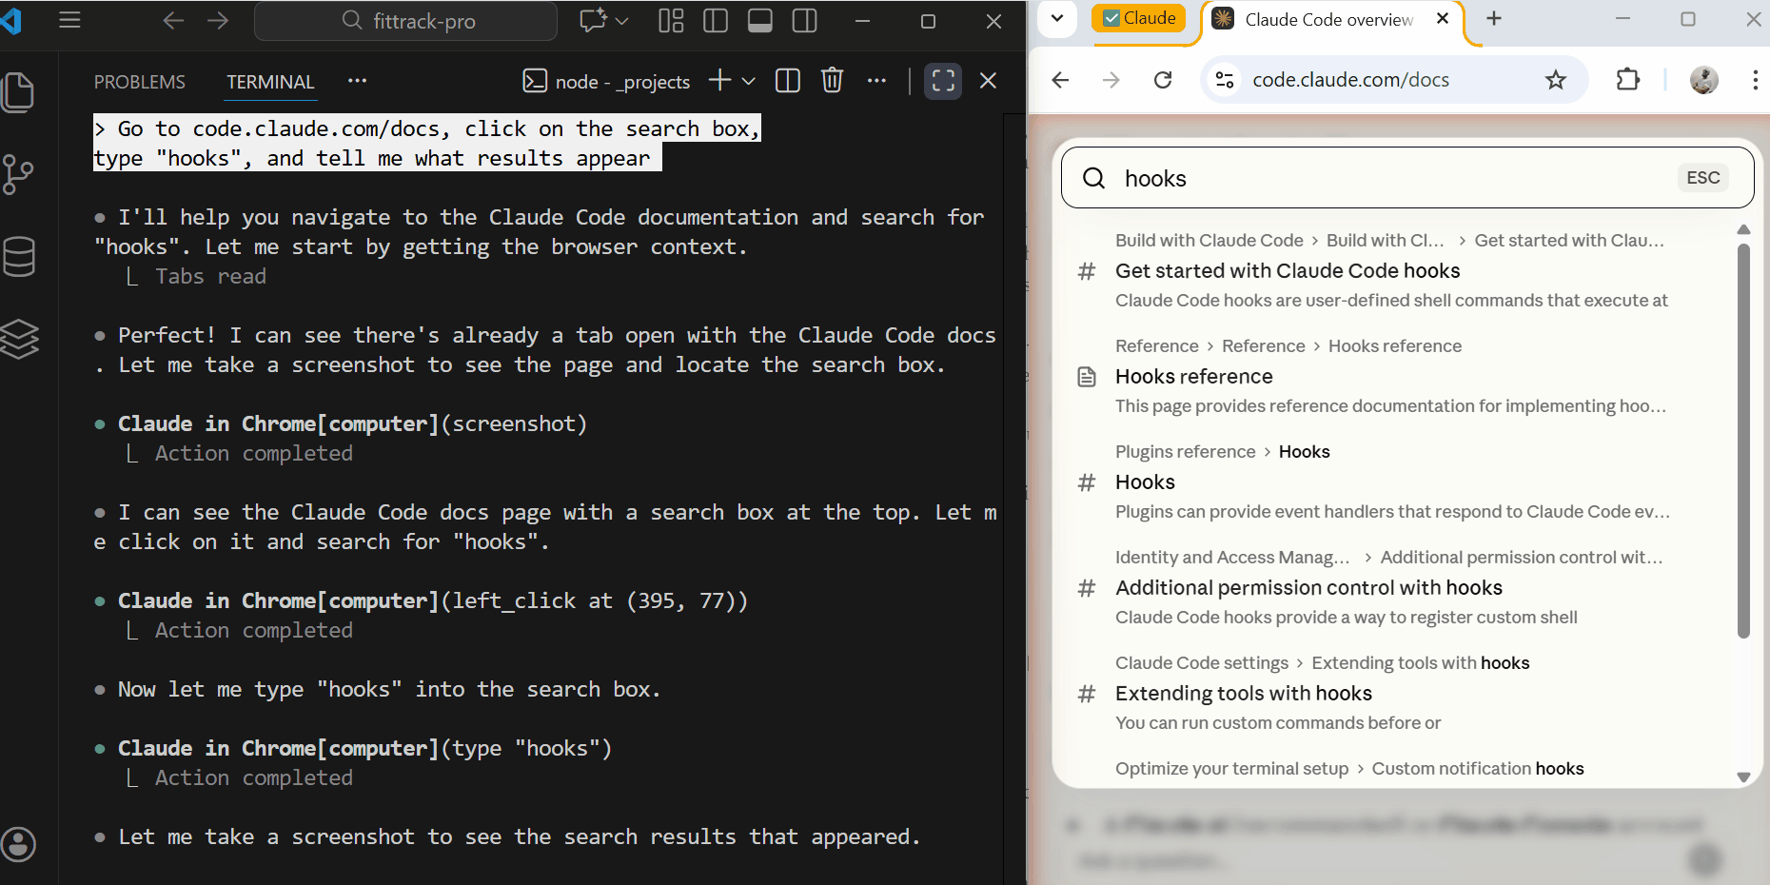The height and width of the screenshot is (885, 1770).
Task: Open terminal views and more actions menu
Action: tap(876, 81)
